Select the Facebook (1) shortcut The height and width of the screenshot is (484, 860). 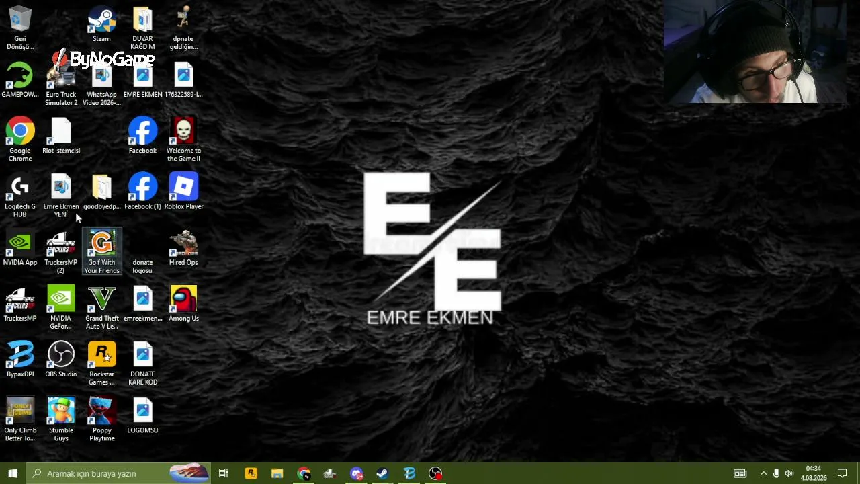click(x=142, y=192)
